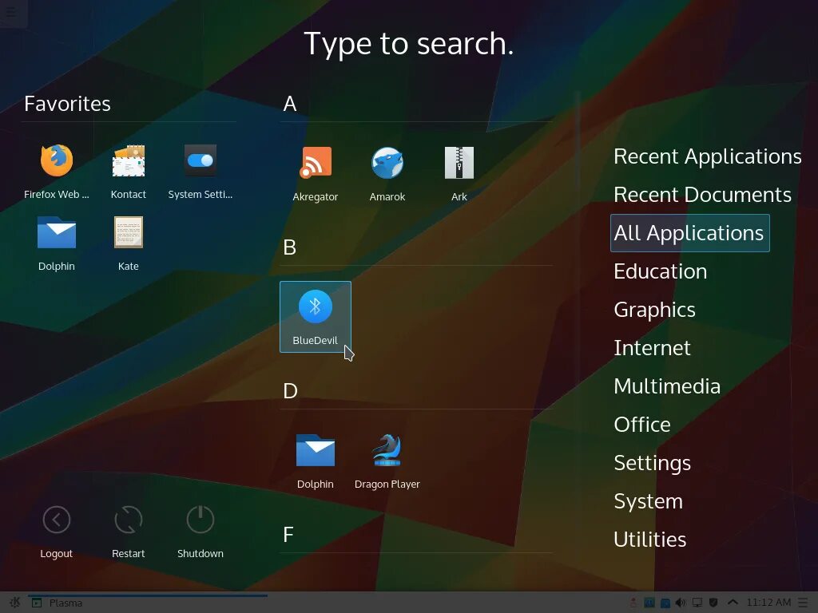Open the panel options hamburger at right

coord(803,603)
